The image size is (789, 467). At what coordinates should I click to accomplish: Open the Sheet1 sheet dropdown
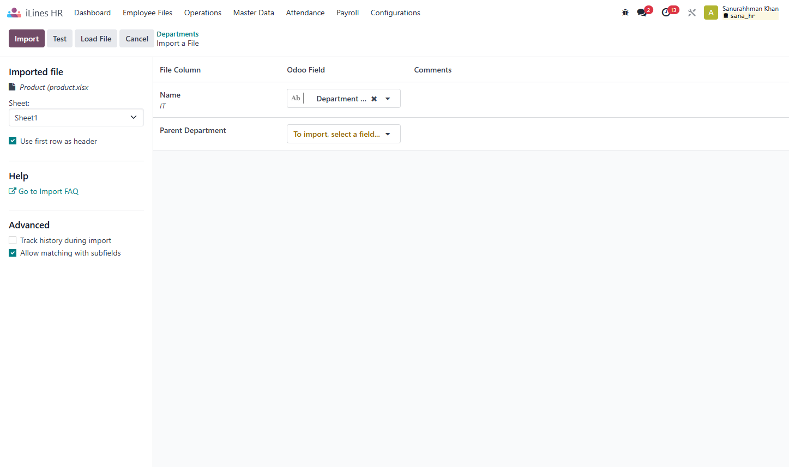(76, 118)
